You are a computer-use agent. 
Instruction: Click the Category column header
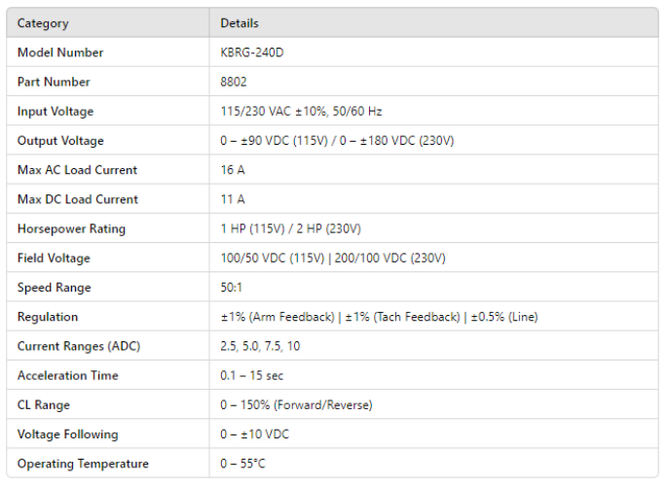pos(43,23)
